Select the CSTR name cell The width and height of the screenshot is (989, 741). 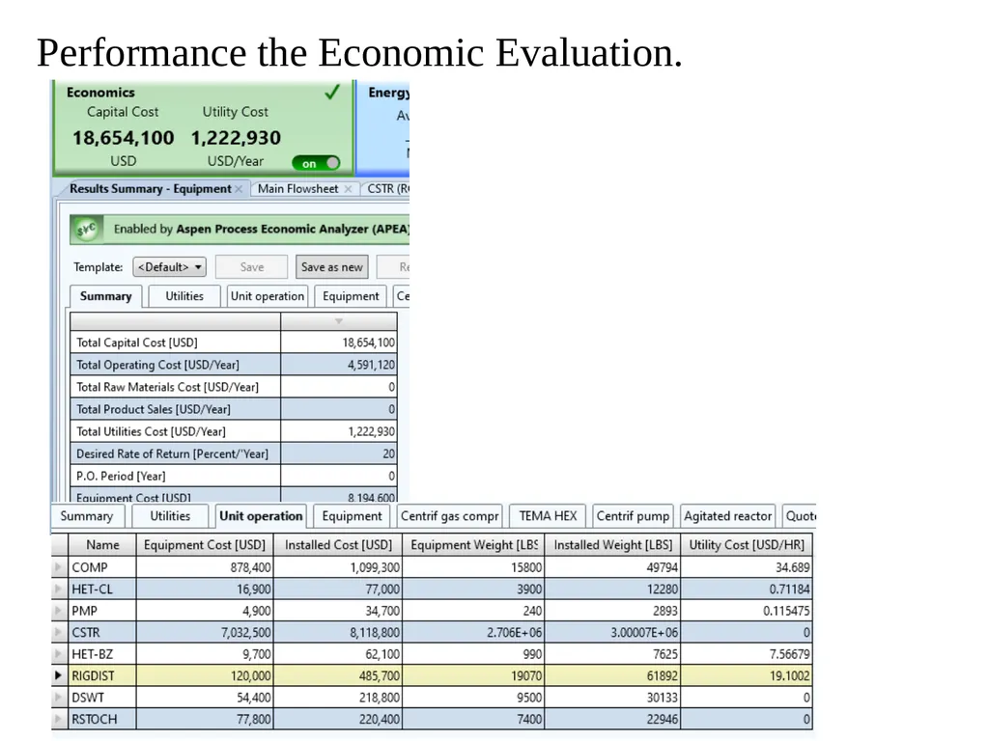click(x=102, y=632)
